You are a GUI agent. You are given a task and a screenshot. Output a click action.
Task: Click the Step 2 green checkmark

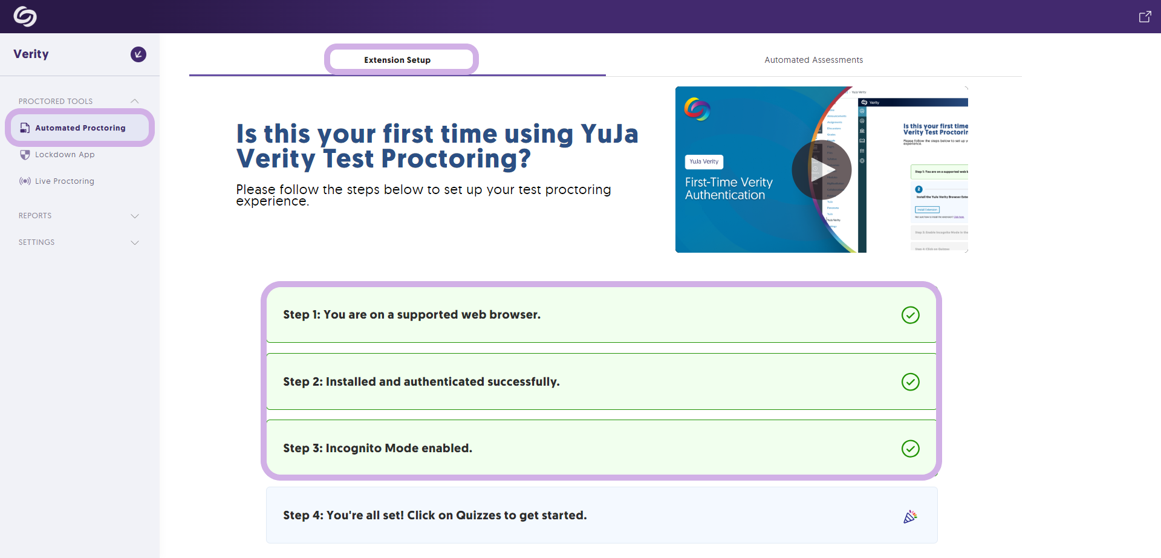(910, 382)
